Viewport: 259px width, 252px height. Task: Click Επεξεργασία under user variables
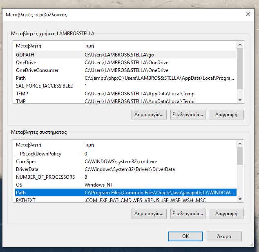(x=188, y=114)
